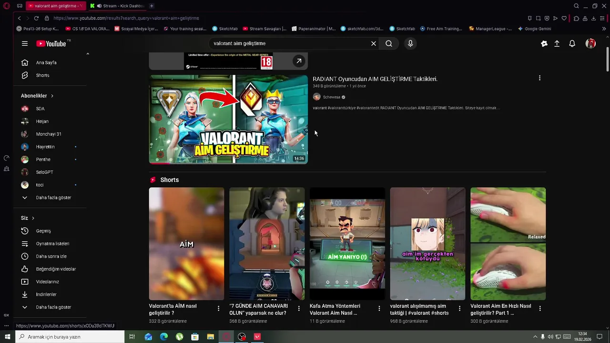Open Microsoft Edge from the taskbar
This screenshot has width=610, height=343.
tap(164, 337)
